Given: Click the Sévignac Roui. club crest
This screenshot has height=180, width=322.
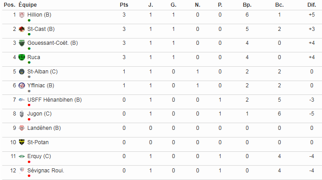Looking at the screenshot, I should pyautogui.click(x=22, y=171).
